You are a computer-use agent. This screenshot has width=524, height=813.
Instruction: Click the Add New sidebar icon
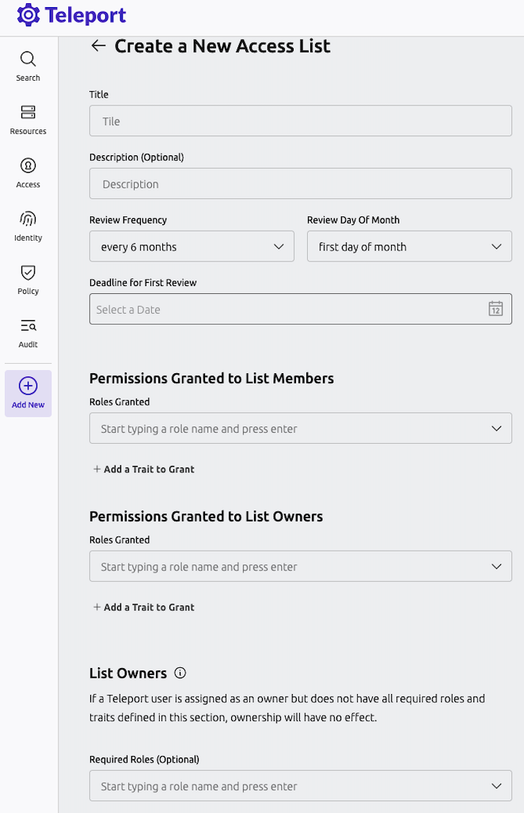pos(28,392)
